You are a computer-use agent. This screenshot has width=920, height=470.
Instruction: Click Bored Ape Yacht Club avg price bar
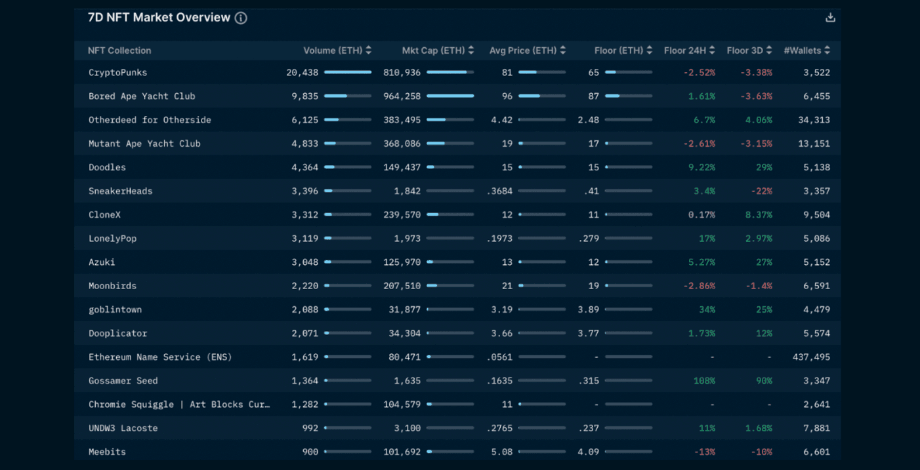pos(542,96)
